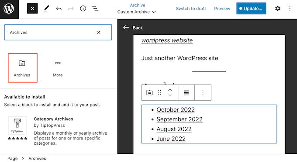Undo the last change
Image resolution: width=297 pixels, height=162 pixels.
pyautogui.click(x=59, y=9)
